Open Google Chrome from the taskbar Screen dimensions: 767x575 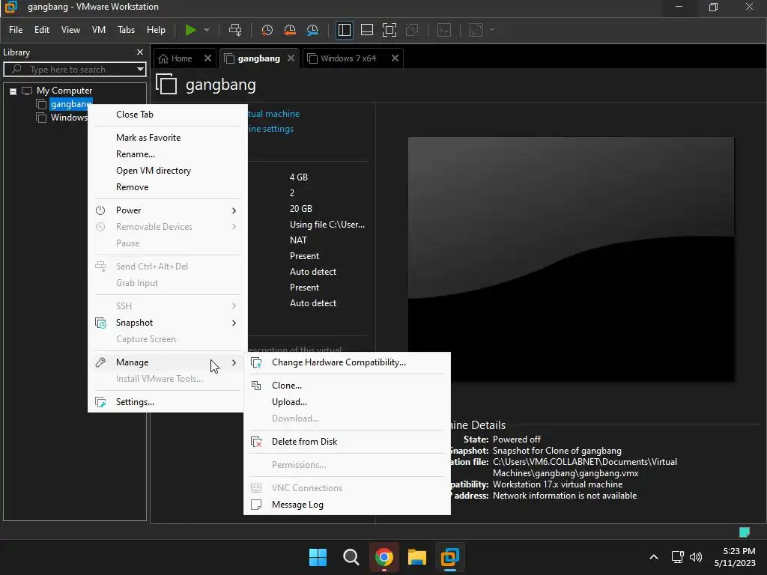(x=384, y=557)
